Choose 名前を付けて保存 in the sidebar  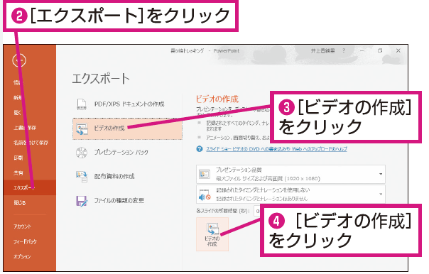[x=31, y=143]
